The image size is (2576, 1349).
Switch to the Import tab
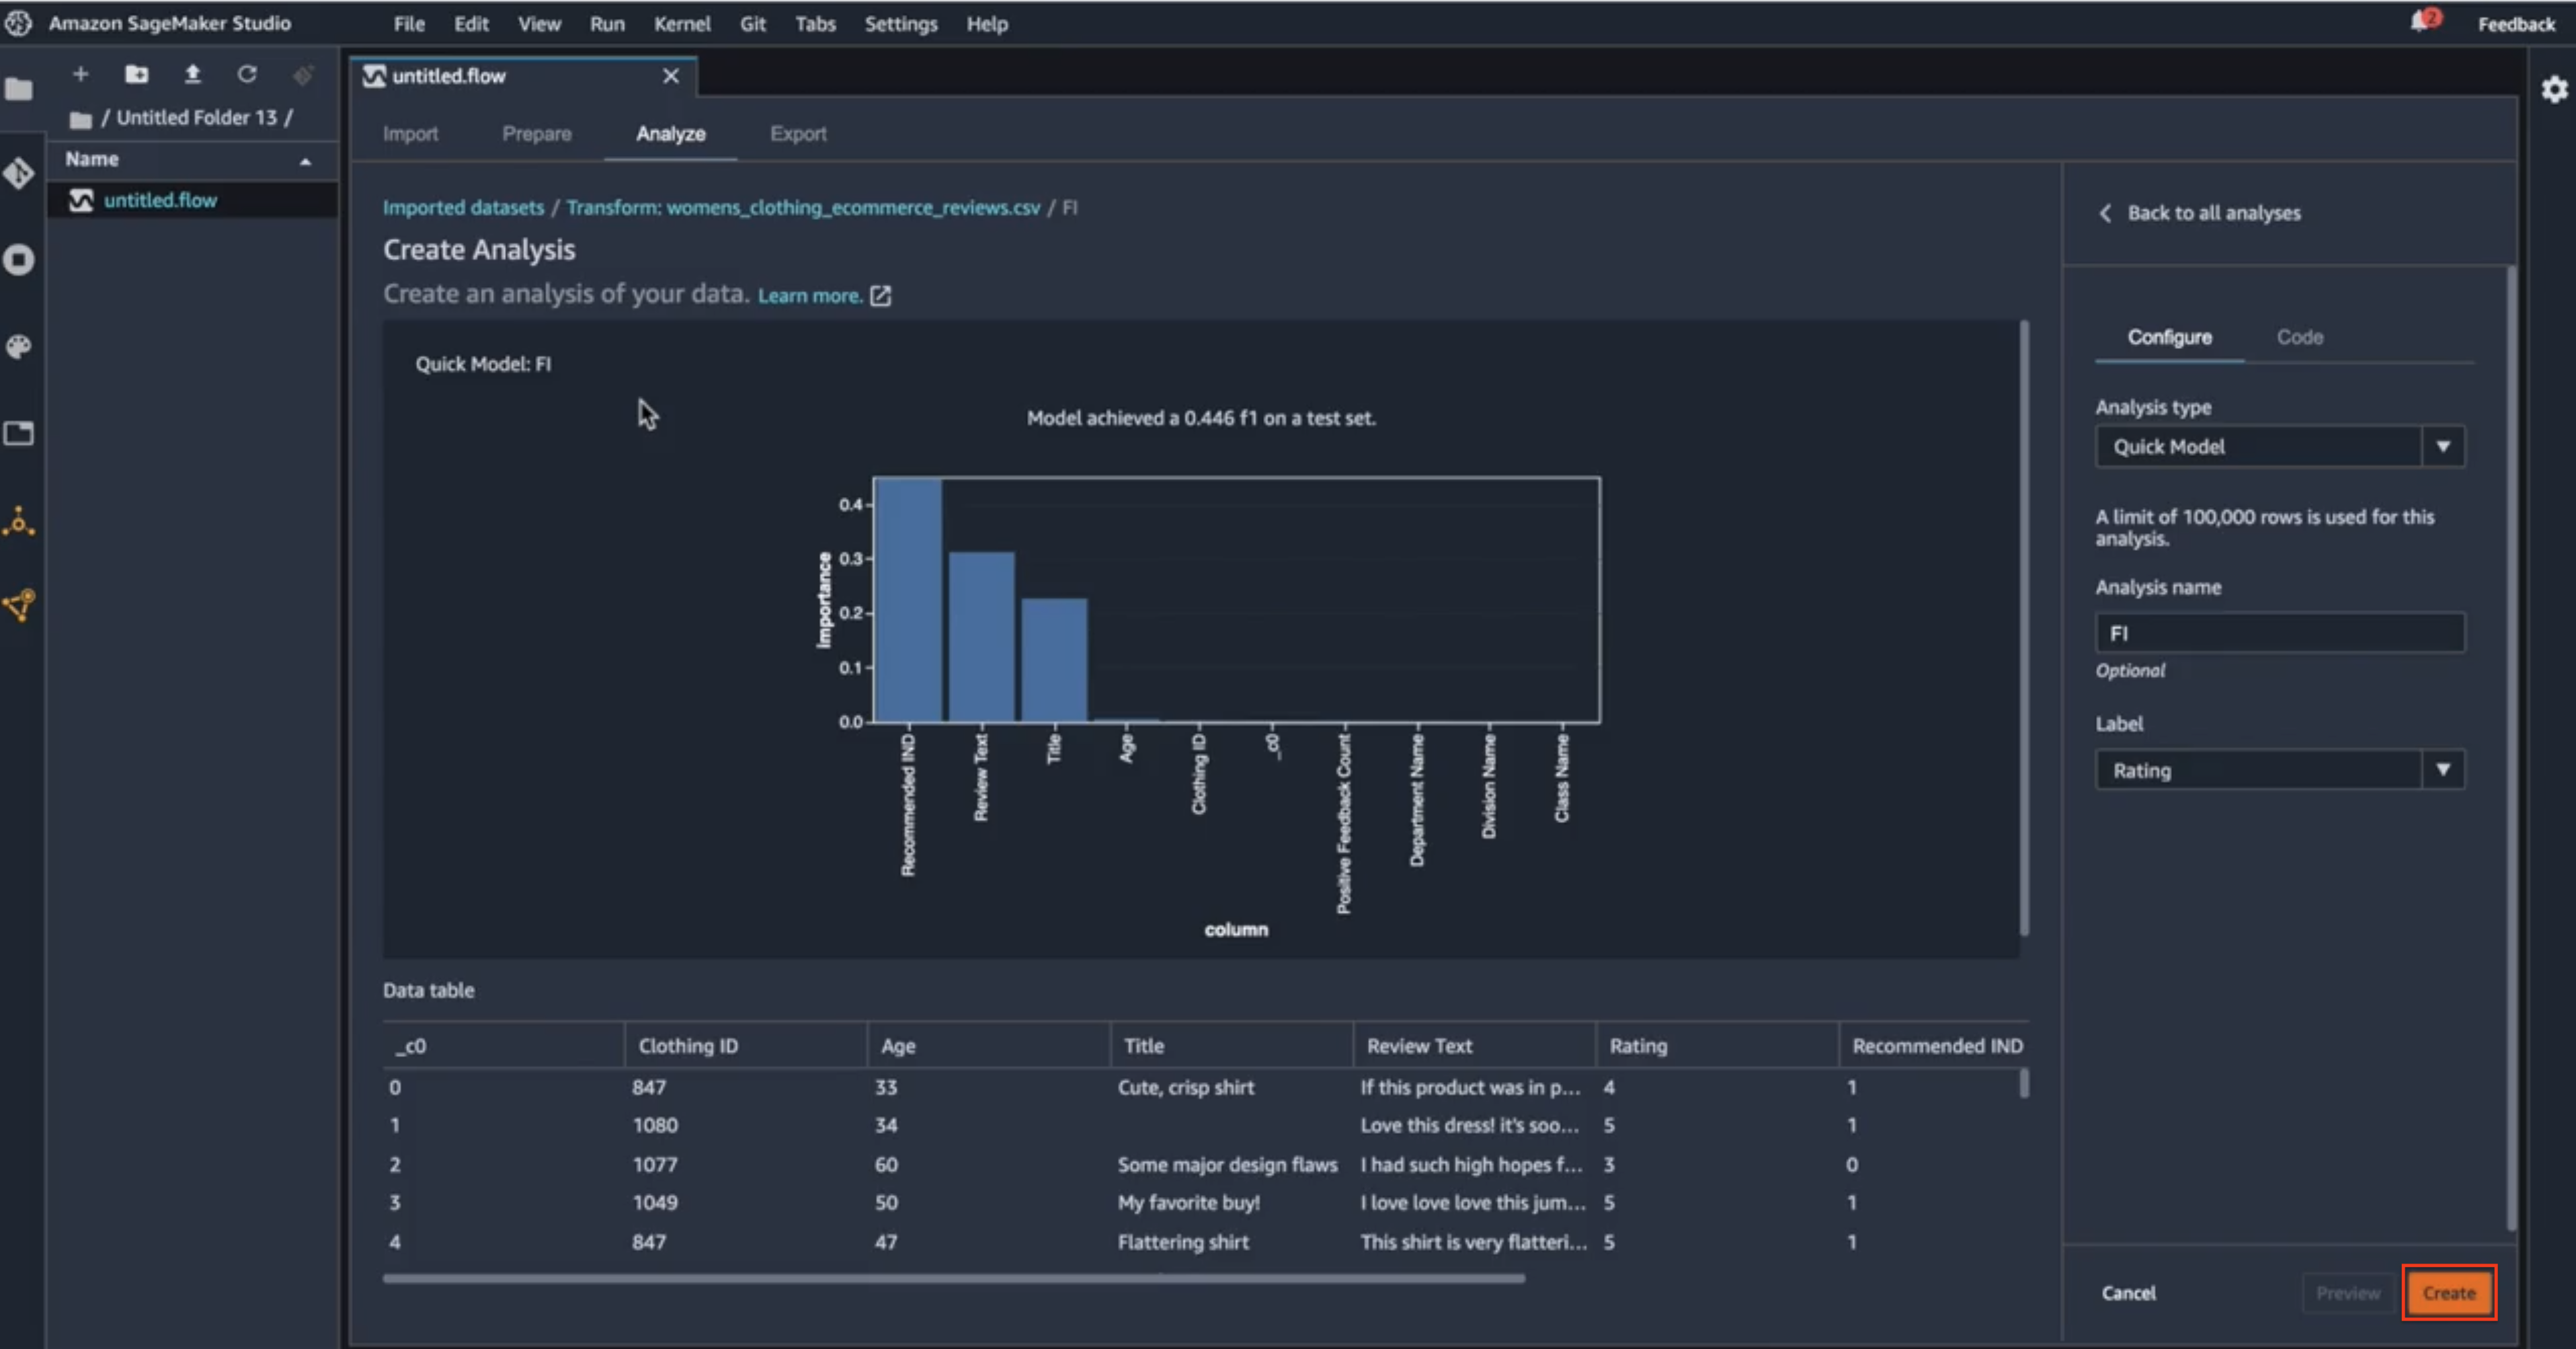[410, 134]
